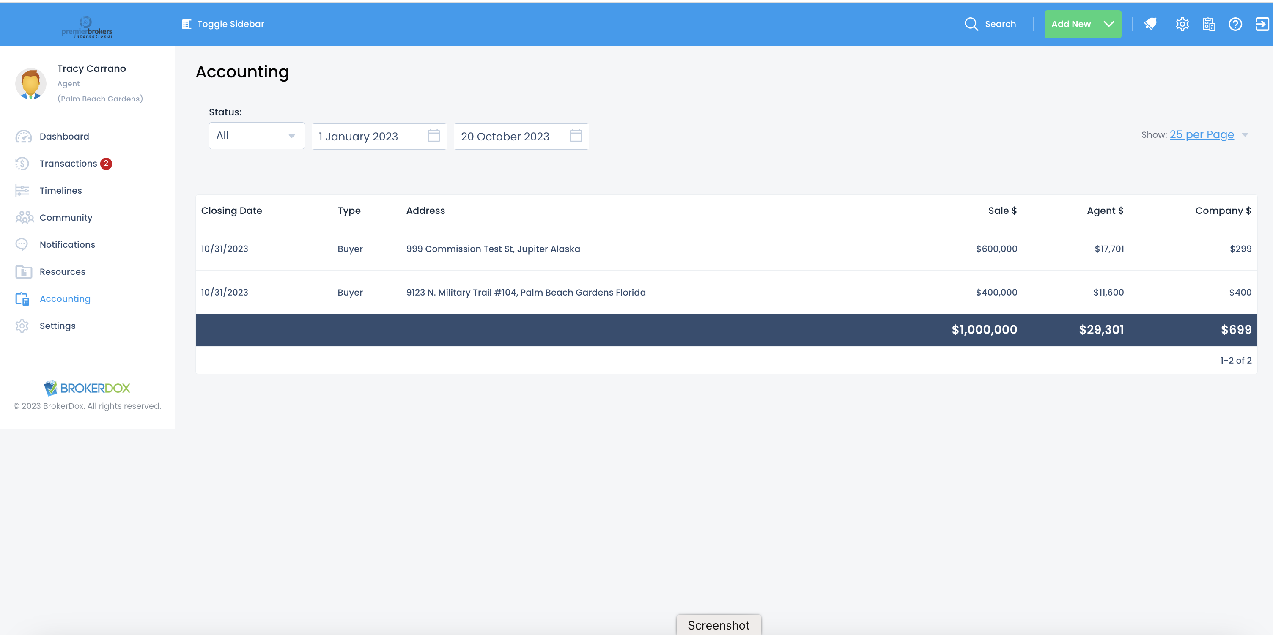
Task: Click the Agent $ column header
Action: click(1105, 211)
